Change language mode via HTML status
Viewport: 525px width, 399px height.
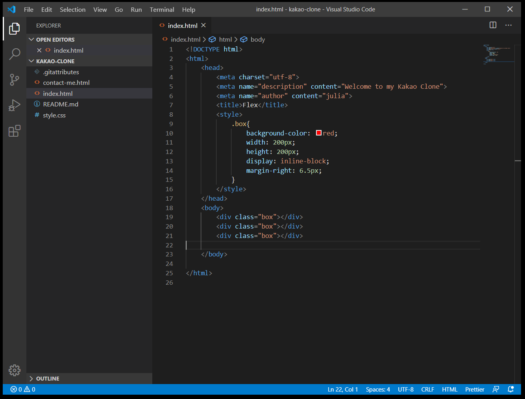[449, 389]
